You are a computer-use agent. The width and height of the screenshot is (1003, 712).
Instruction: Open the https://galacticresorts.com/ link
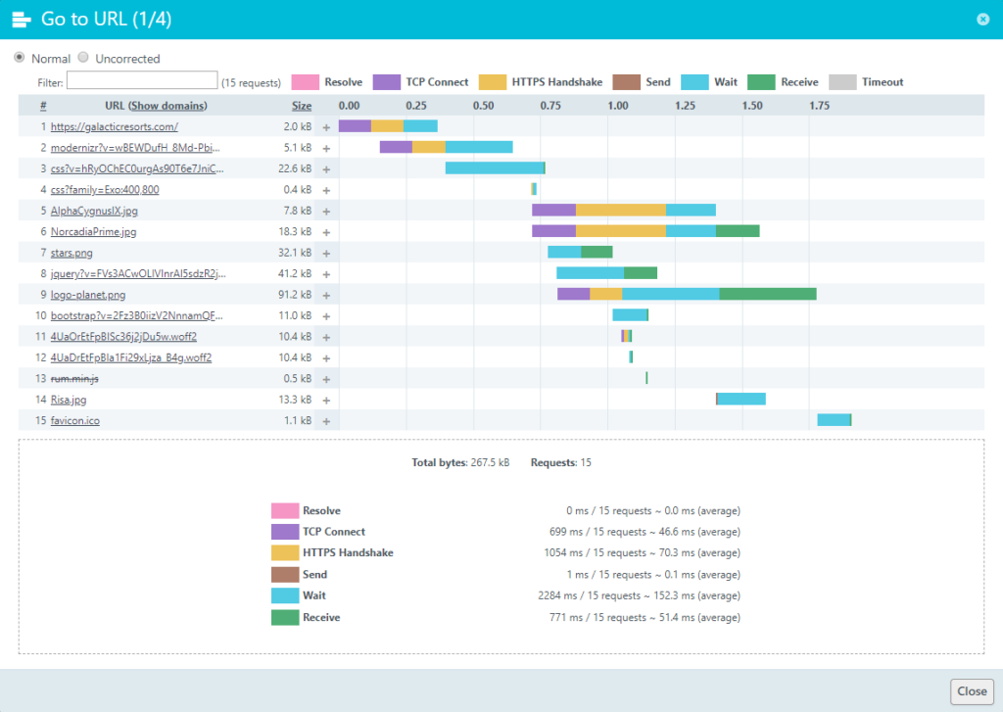pyautogui.click(x=115, y=126)
